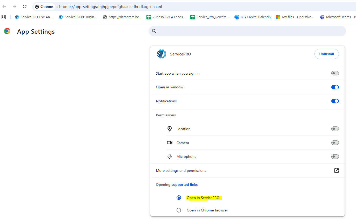Follow the supported links hyperlink
The width and height of the screenshot is (356, 220).
(x=184, y=184)
